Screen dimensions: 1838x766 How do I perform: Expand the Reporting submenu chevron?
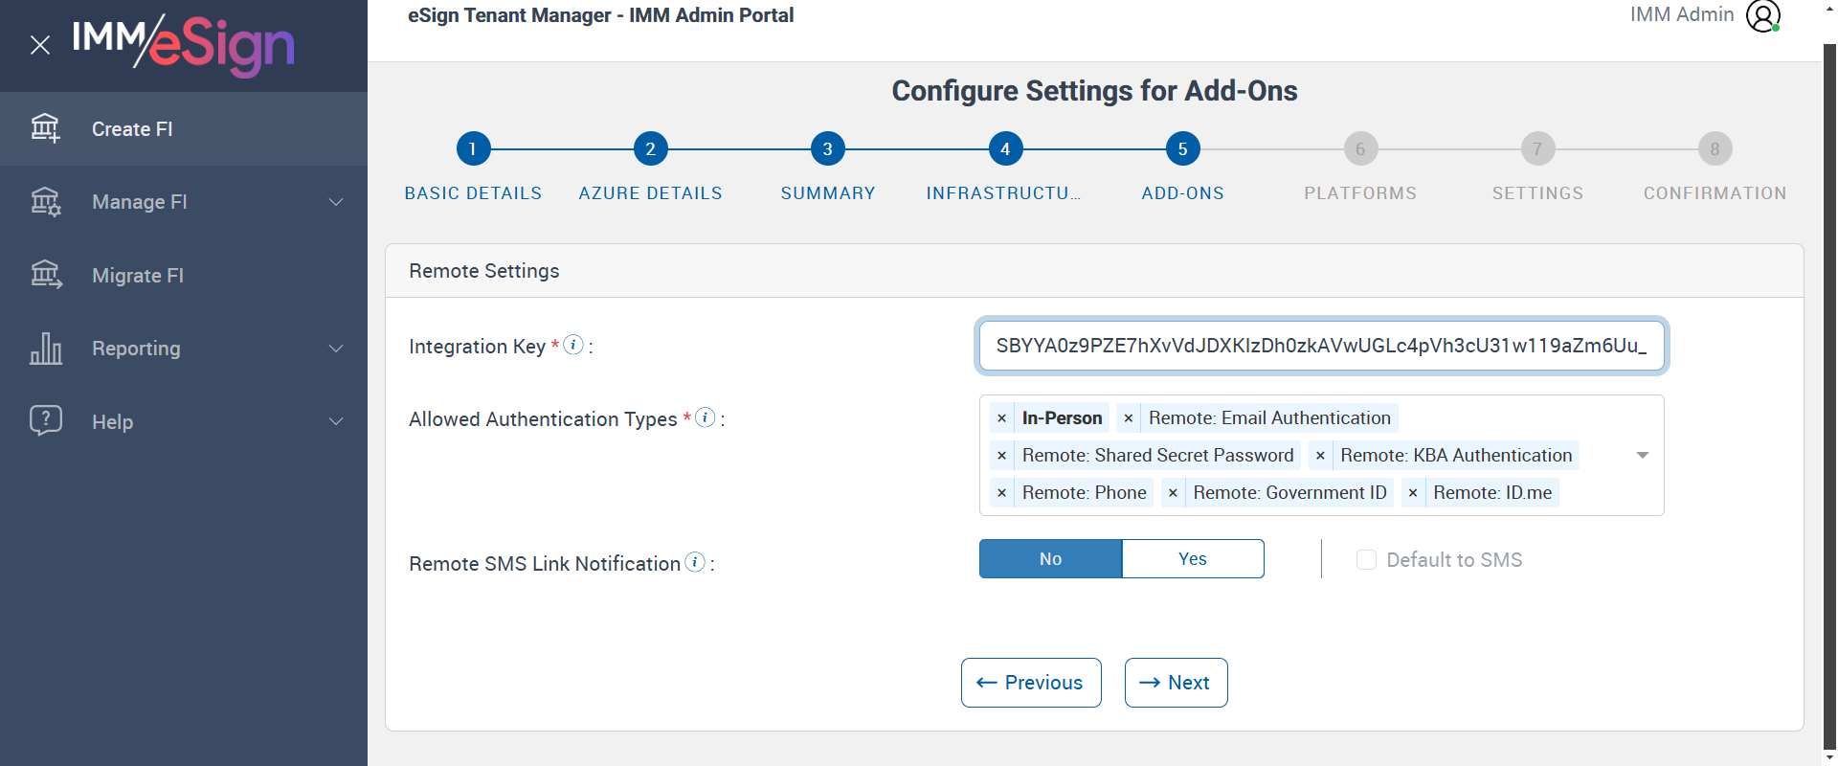[336, 349]
